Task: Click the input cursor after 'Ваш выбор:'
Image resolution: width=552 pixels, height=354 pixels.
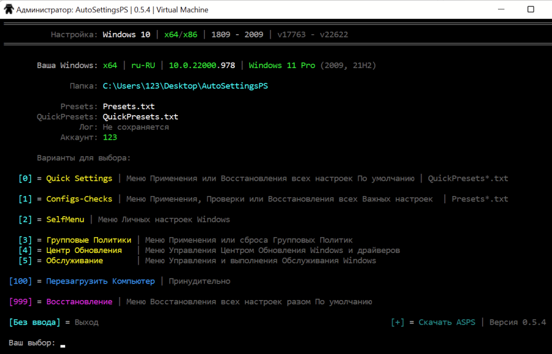Action: [63, 345]
